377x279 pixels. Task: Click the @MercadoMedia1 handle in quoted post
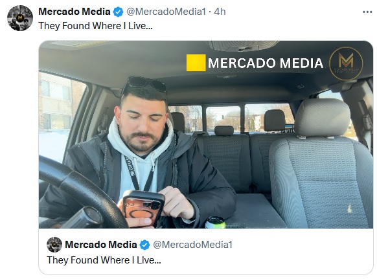(x=192, y=245)
